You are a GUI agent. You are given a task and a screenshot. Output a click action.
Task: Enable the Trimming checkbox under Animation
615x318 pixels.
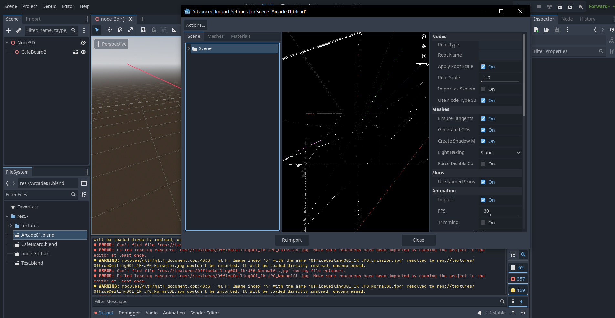(x=483, y=223)
